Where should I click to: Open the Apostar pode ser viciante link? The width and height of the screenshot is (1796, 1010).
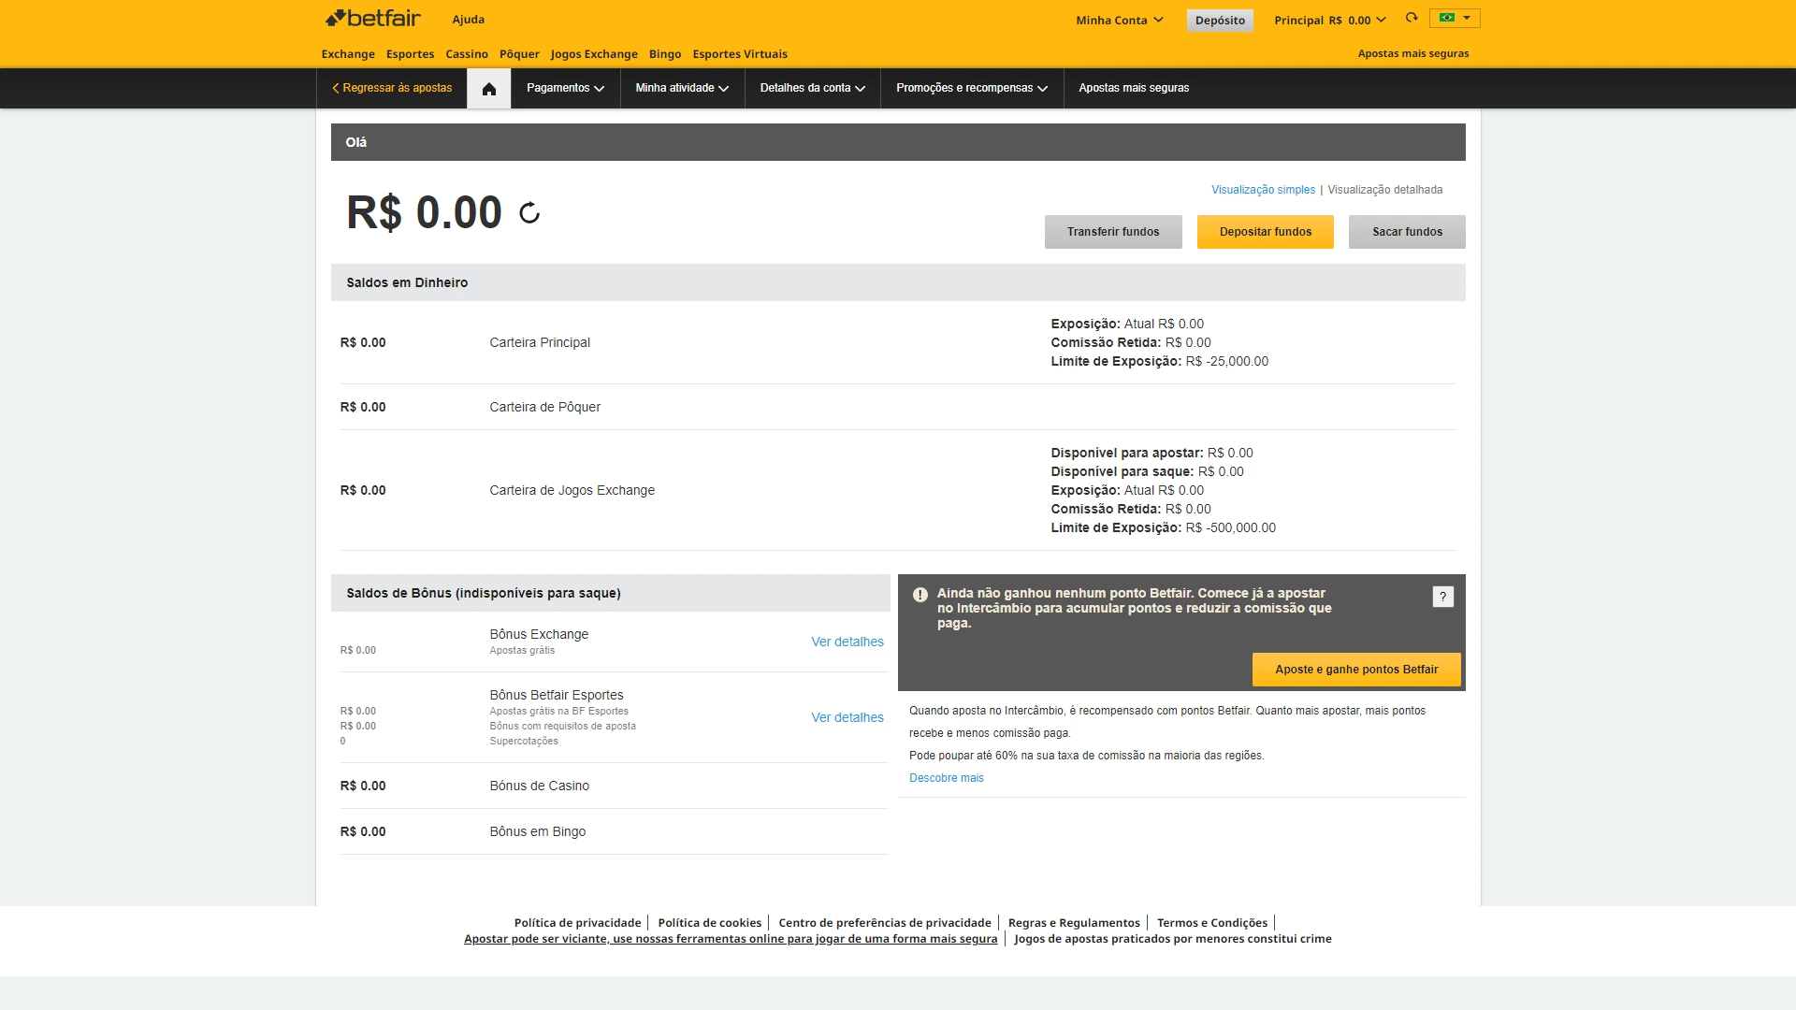(731, 939)
